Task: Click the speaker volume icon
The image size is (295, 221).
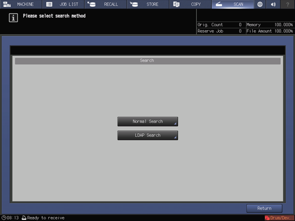Action: pos(273,4)
